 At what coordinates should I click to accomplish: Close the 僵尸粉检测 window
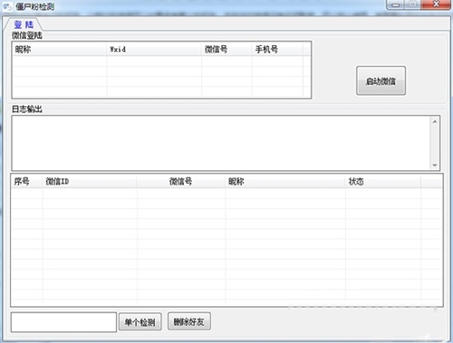(436, 5)
